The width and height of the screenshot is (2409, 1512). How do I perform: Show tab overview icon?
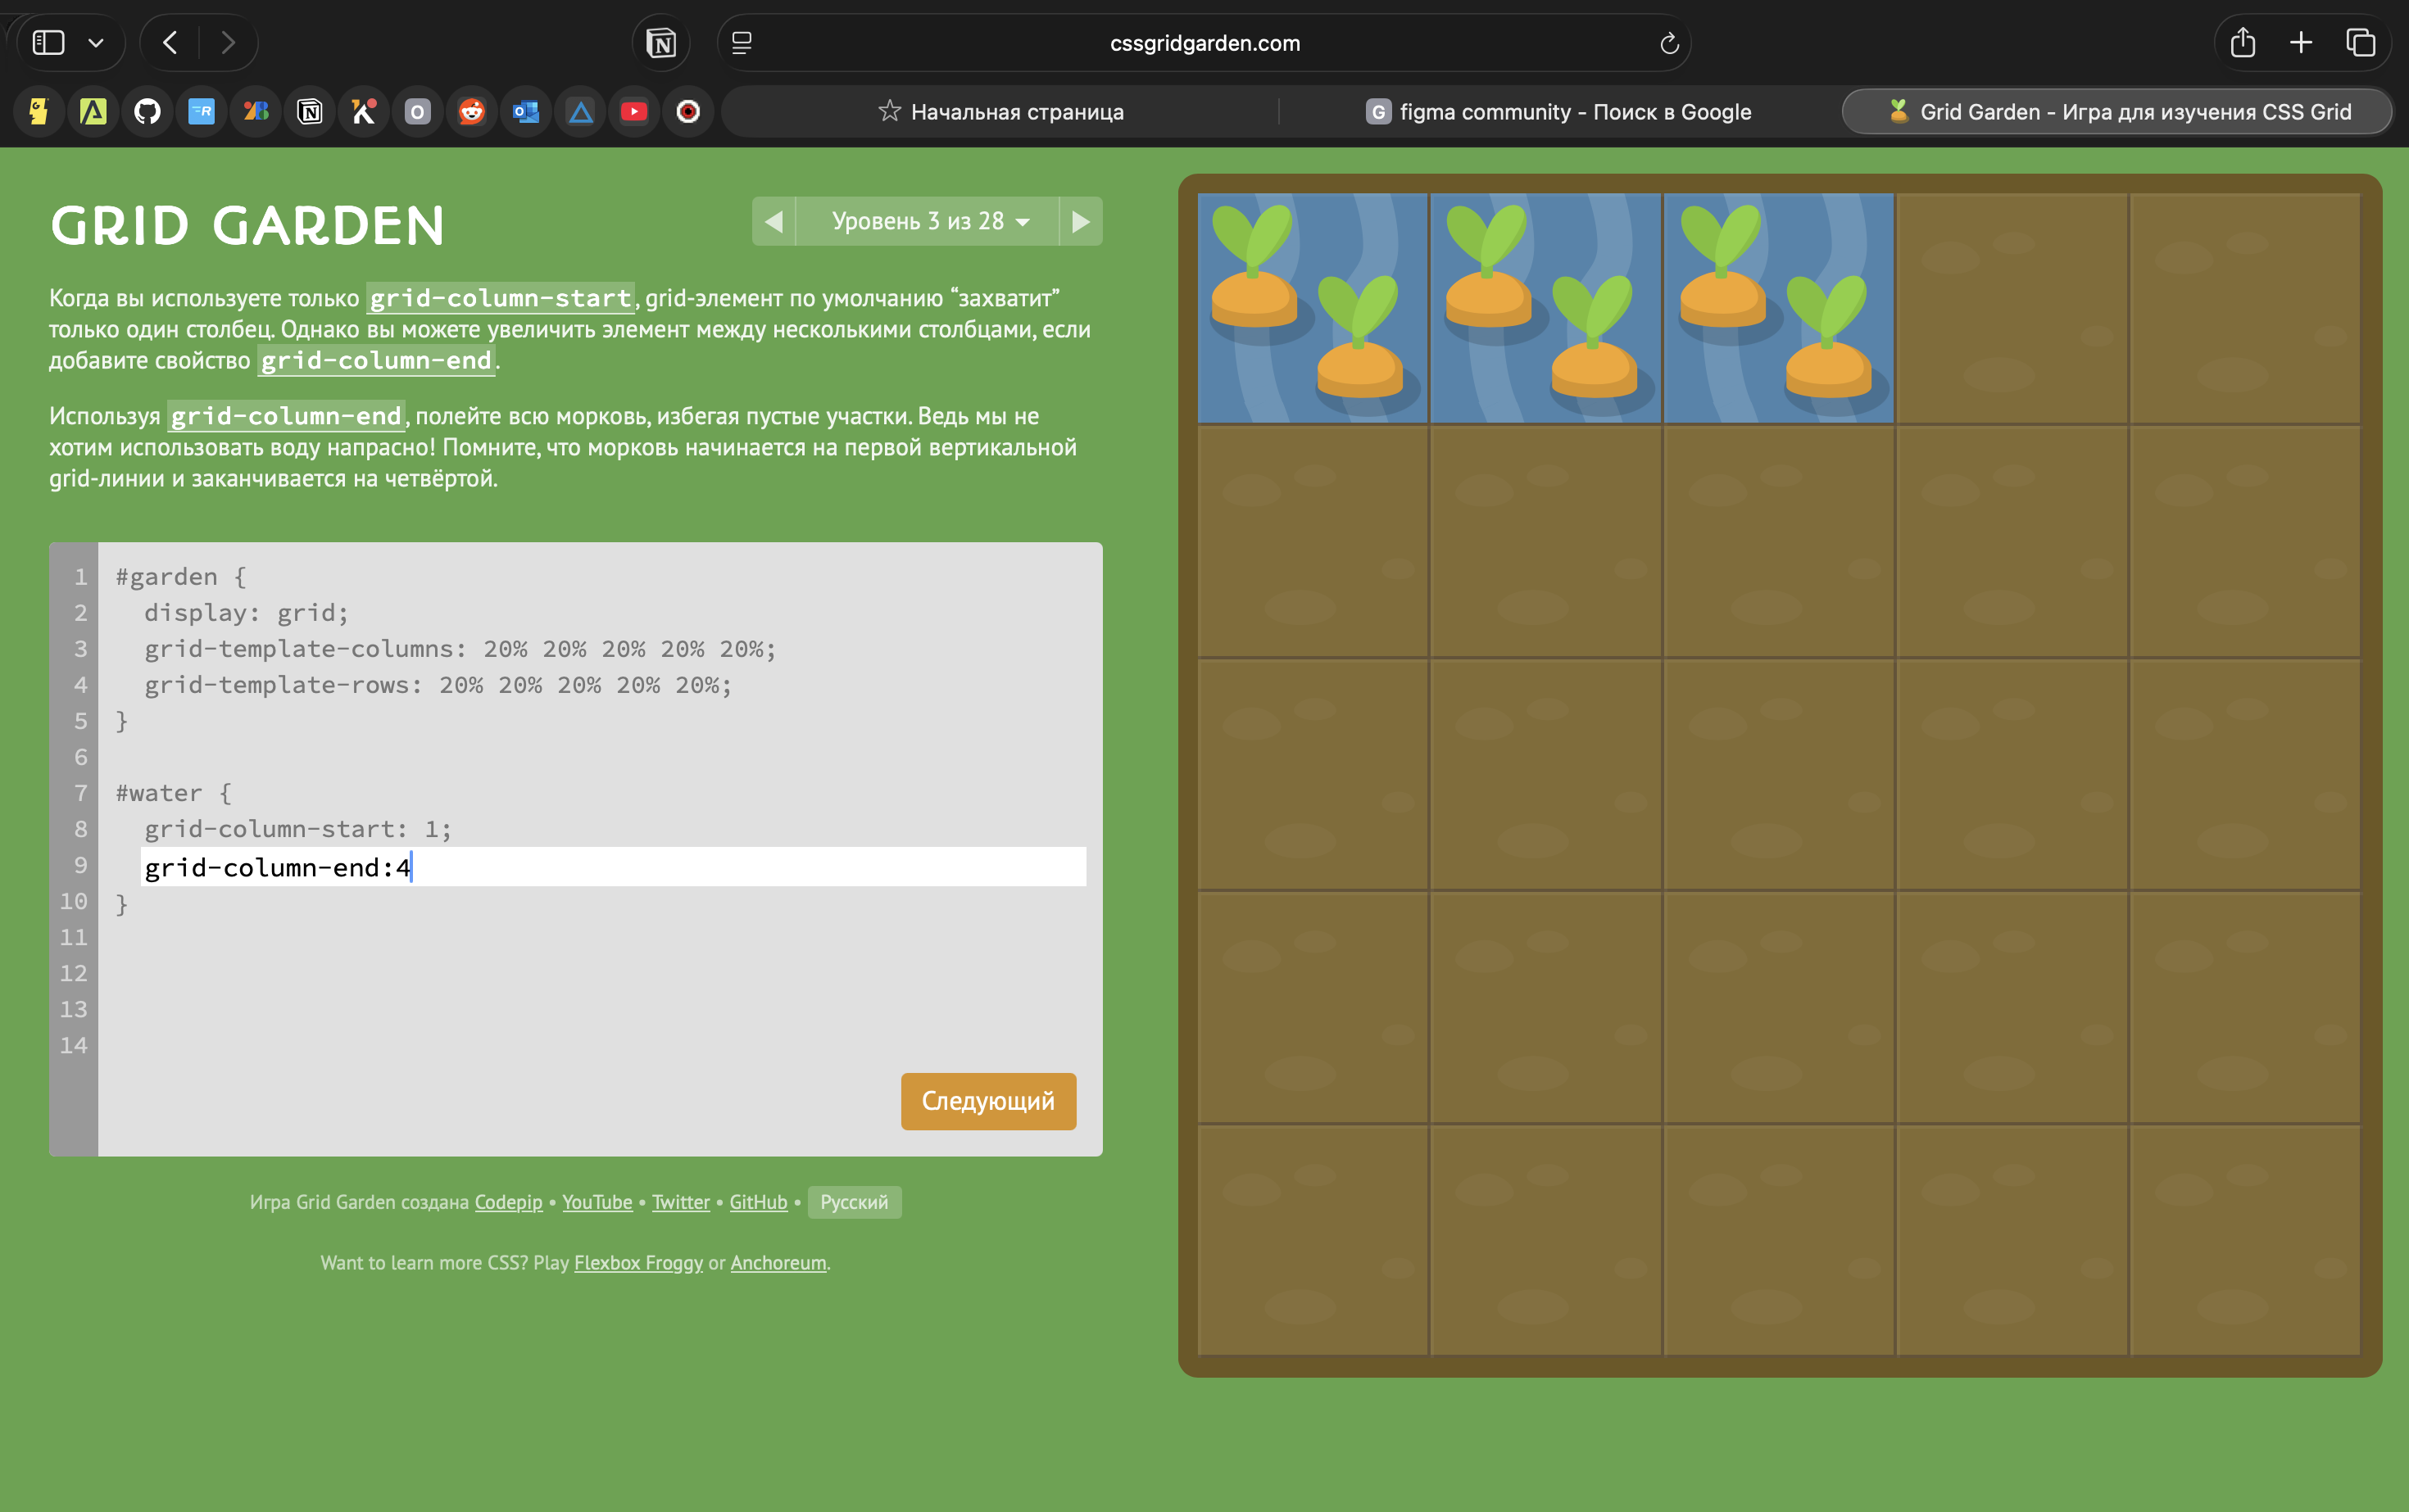click(2361, 43)
